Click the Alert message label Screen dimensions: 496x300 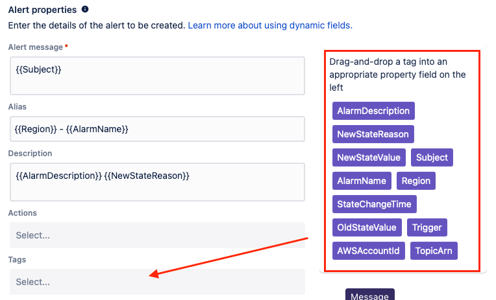coord(36,47)
